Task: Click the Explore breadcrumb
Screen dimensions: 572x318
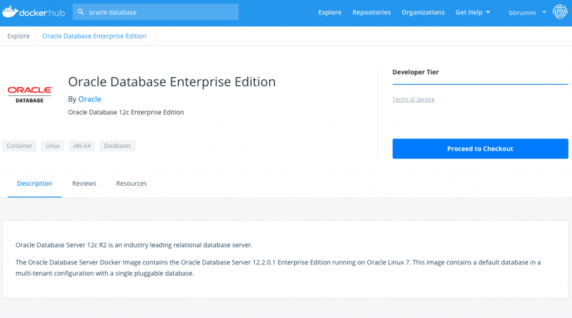Action: 18,36
